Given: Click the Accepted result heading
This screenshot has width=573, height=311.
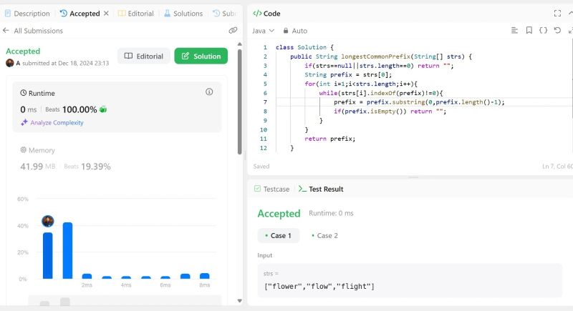Looking at the screenshot, I should [x=279, y=214].
